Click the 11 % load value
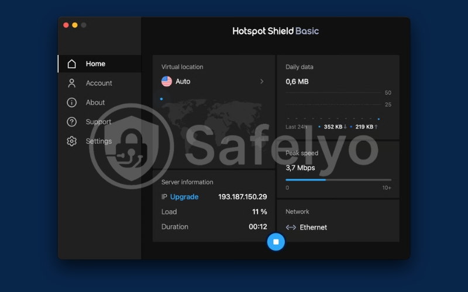 [259, 212]
